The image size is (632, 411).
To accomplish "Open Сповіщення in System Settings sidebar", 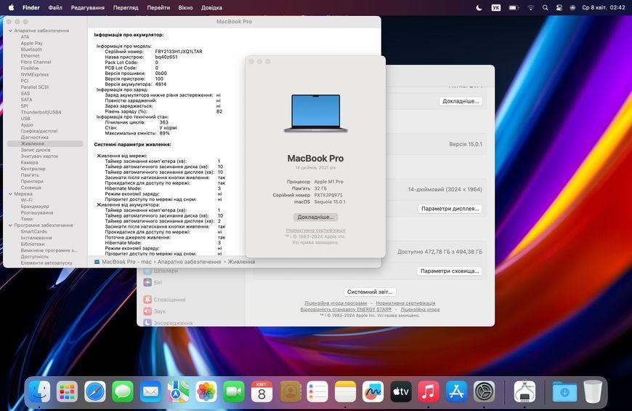I will click(x=164, y=300).
